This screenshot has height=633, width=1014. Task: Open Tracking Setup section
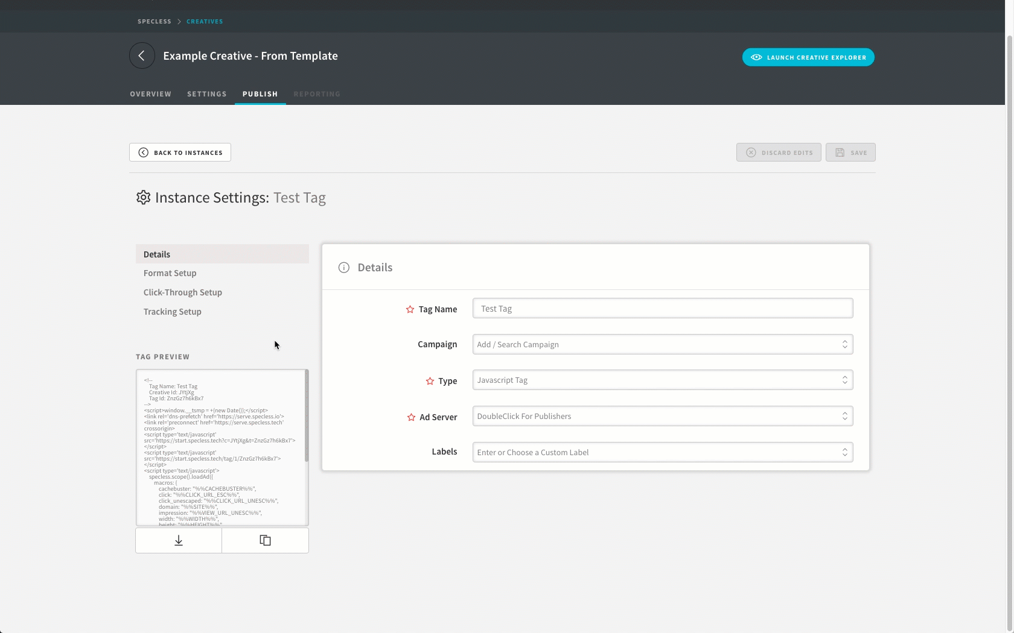pos(173,312)
